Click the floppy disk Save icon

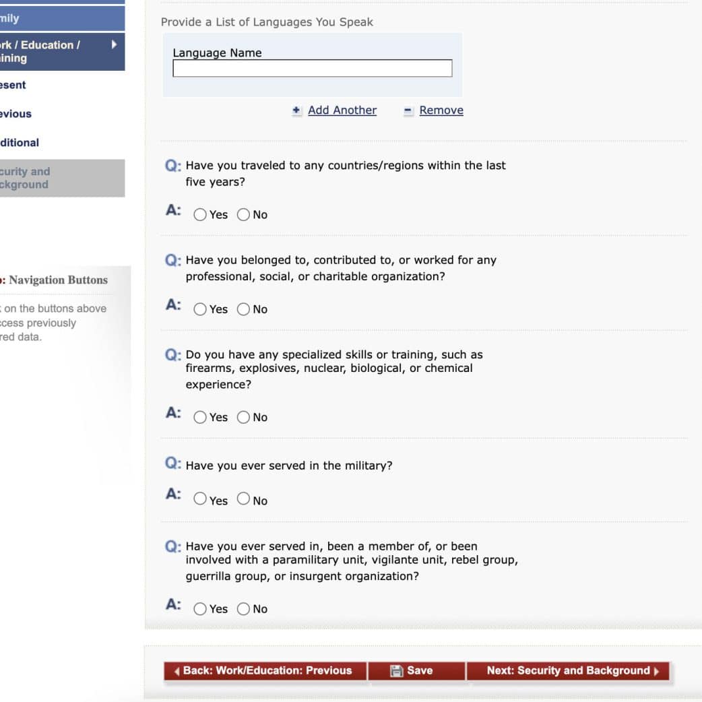coord(397,670)
